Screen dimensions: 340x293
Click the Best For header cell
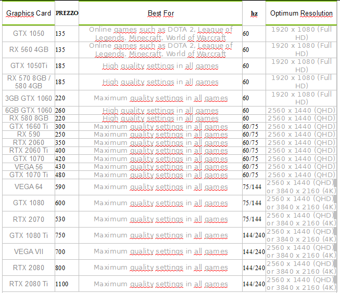[161, 13]
